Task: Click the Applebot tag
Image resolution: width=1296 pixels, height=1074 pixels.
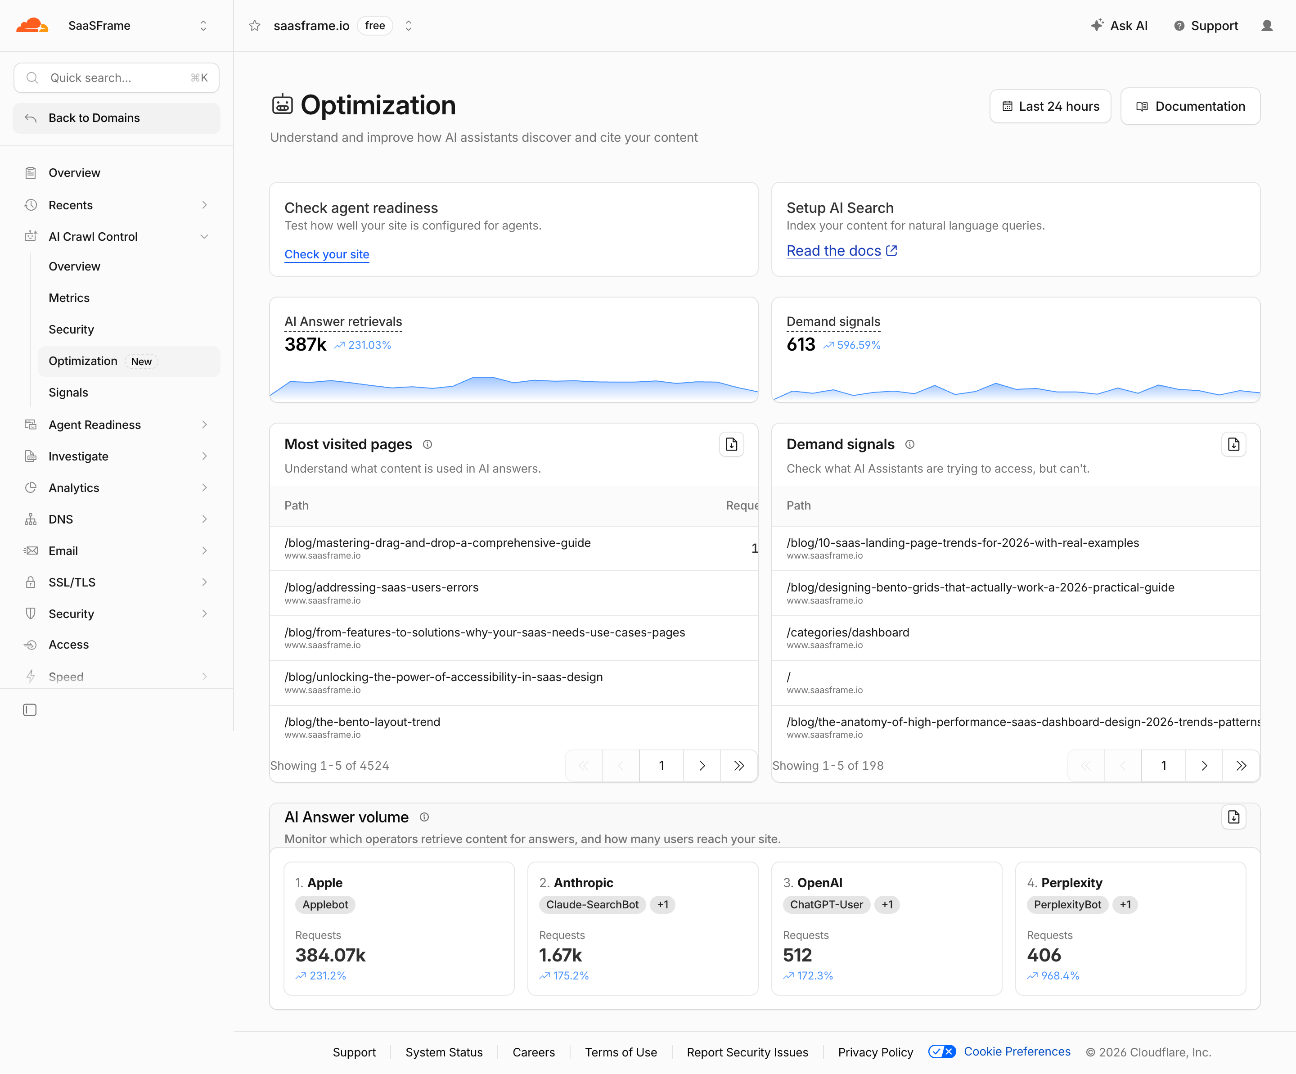Action: [x=324, y=905]
